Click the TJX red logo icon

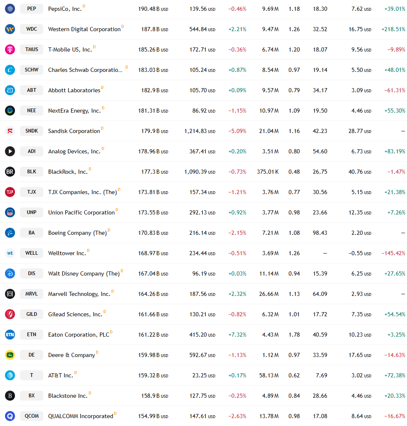[10, 192]
